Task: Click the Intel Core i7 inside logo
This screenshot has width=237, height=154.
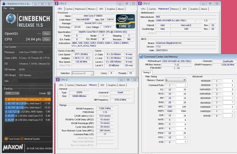Action: pos(125,21)
